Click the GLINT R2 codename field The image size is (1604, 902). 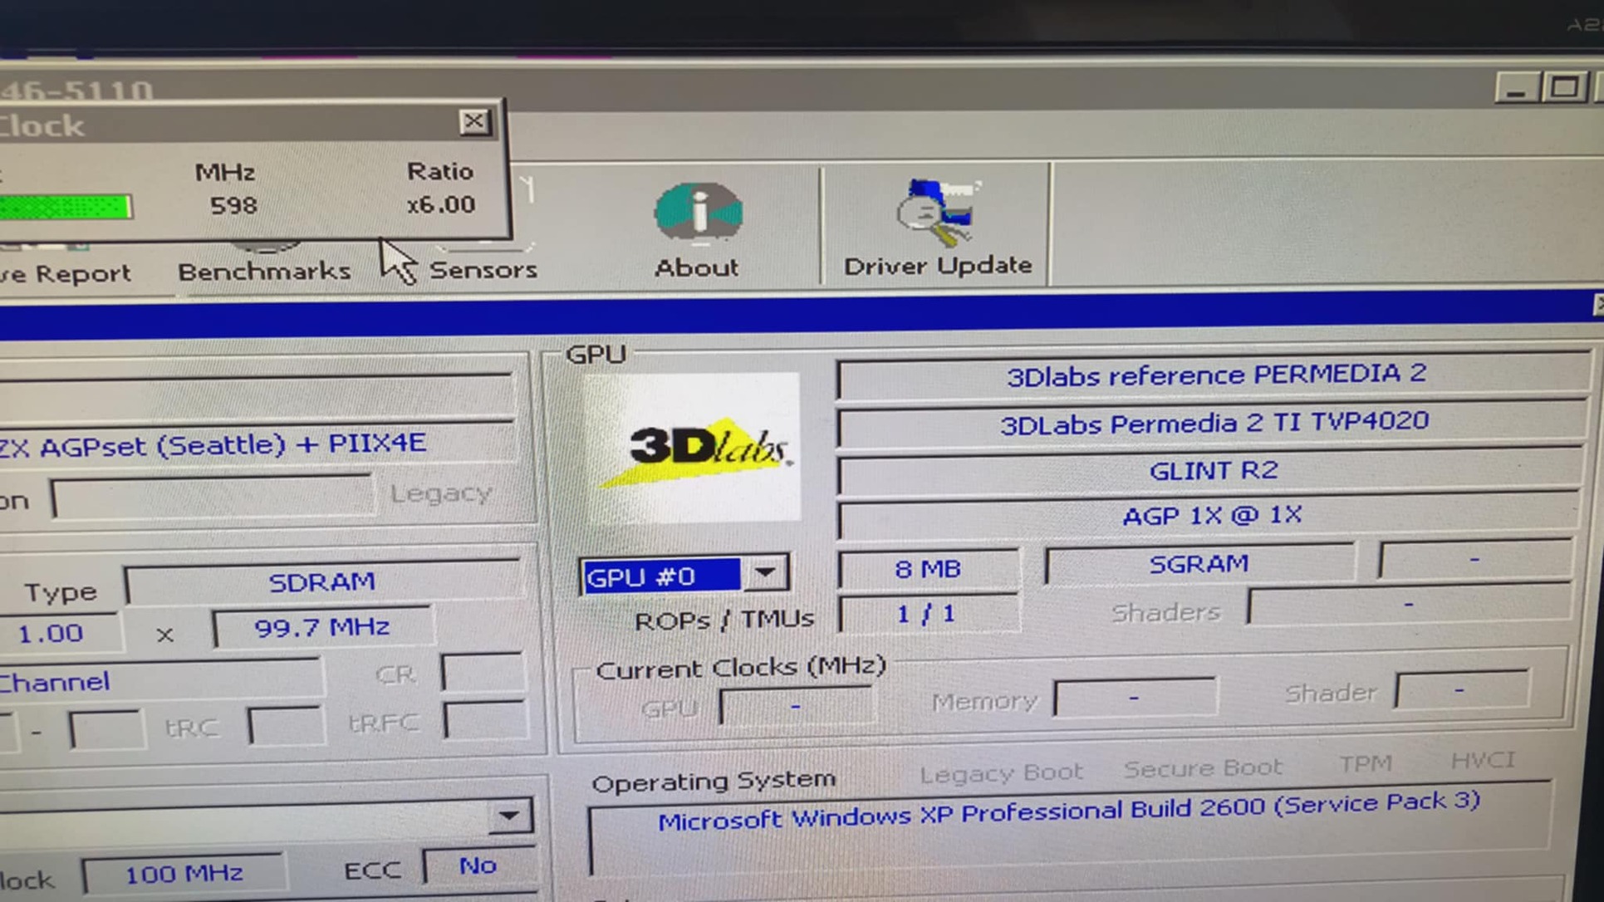click(1212, 471)
